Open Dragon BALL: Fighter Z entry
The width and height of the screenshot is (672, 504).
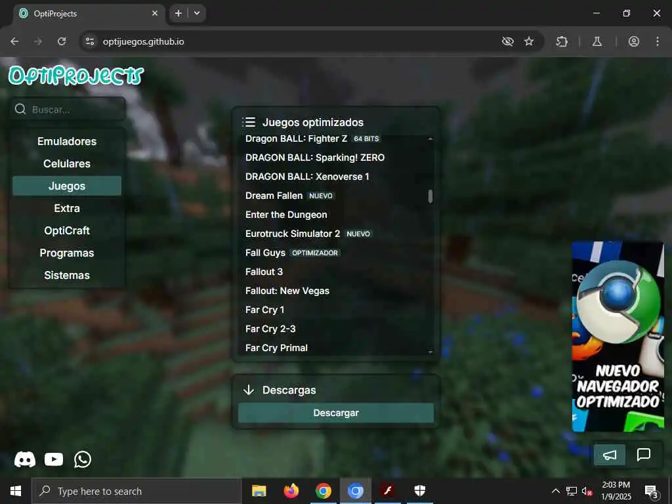point(296,138)
